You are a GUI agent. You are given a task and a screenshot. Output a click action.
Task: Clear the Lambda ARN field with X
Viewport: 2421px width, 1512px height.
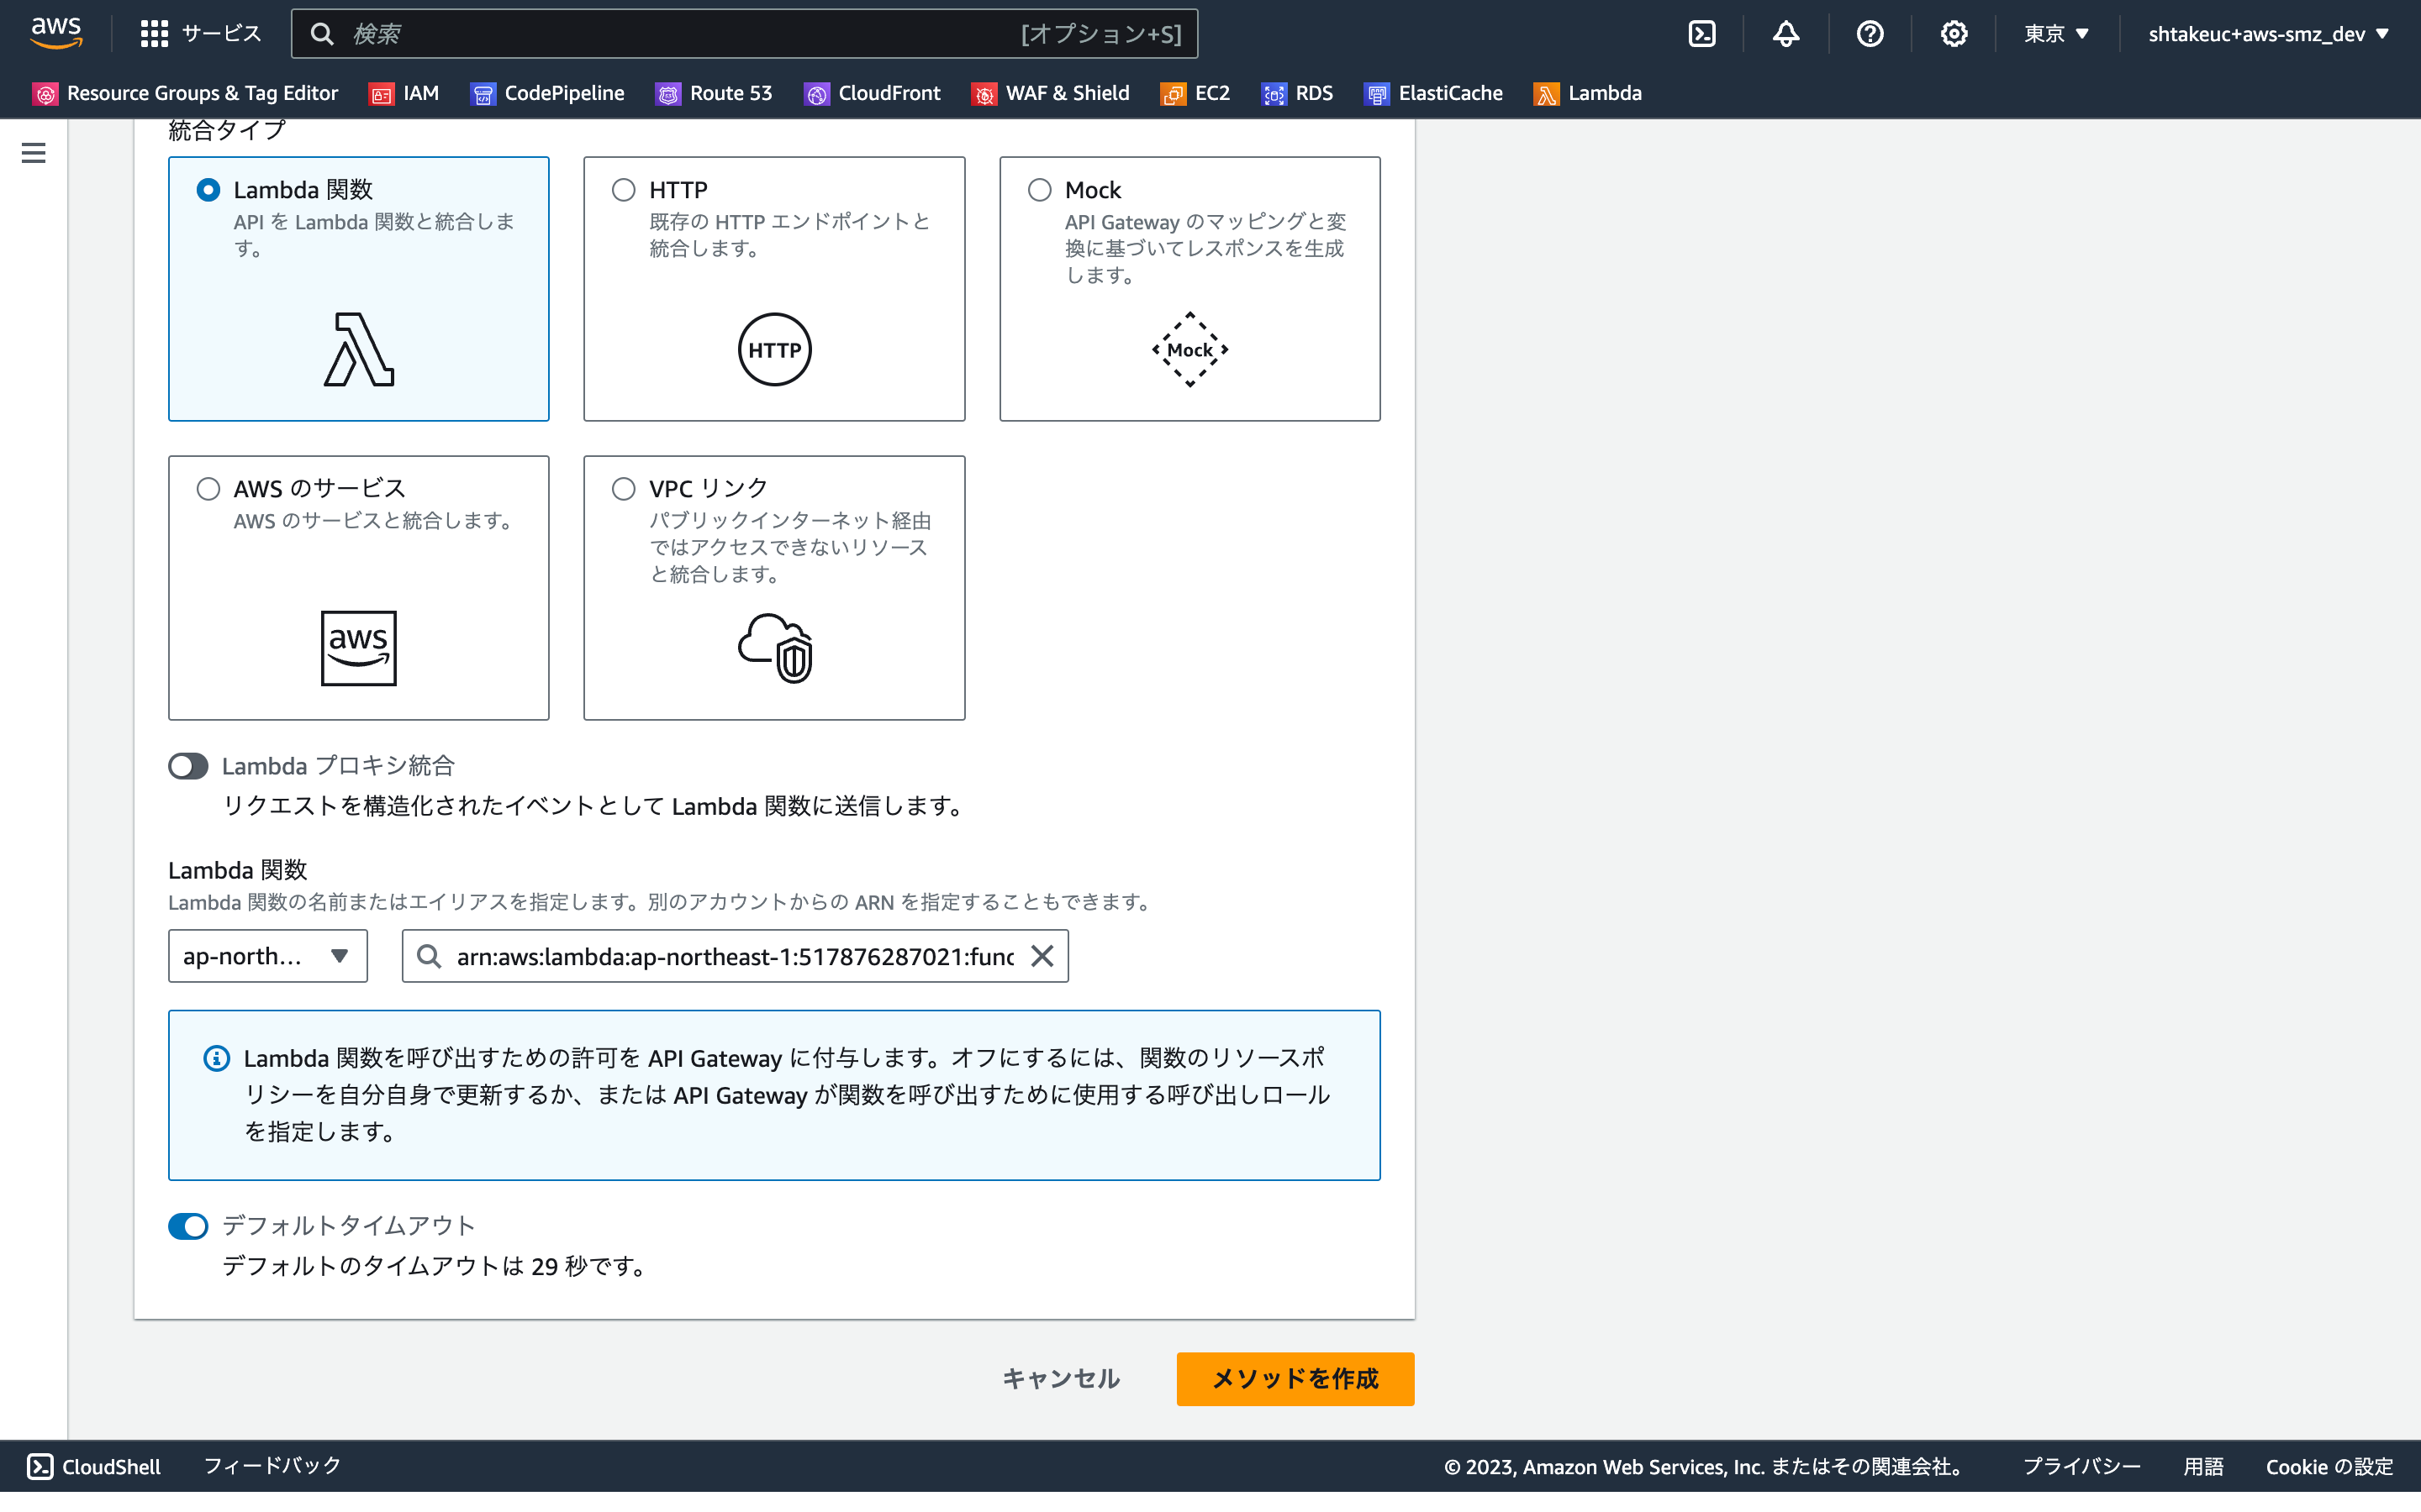1042,956
